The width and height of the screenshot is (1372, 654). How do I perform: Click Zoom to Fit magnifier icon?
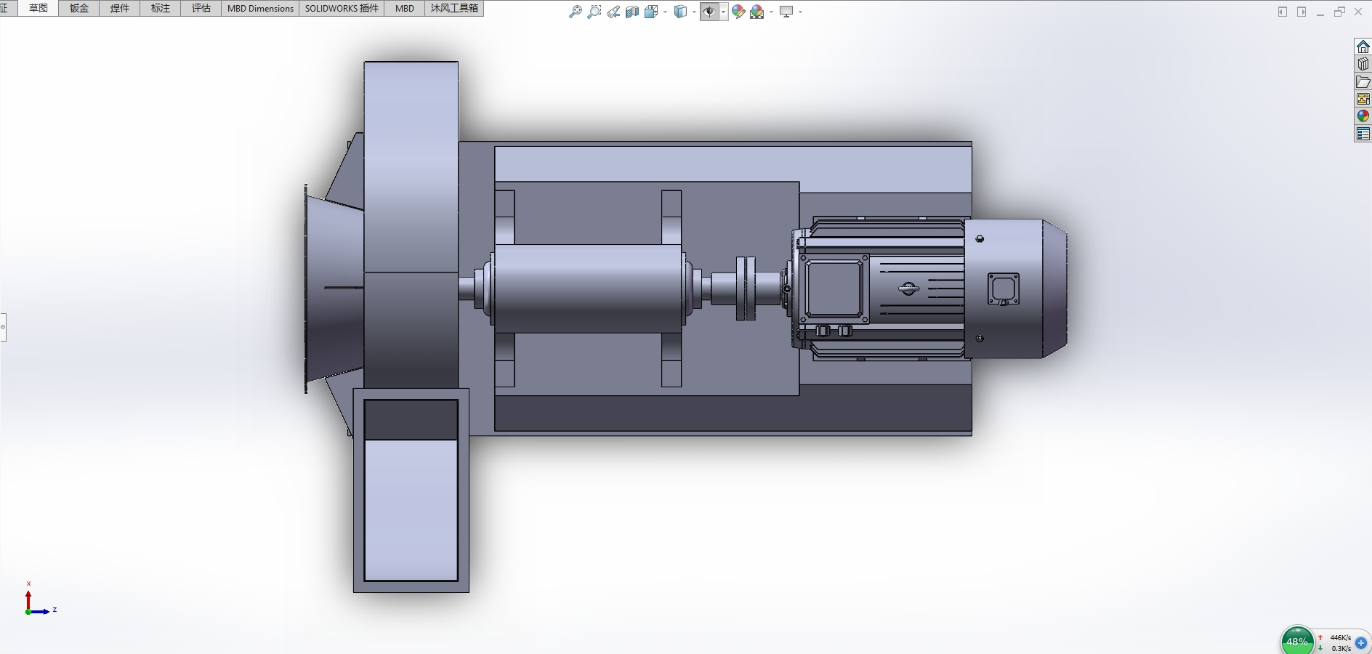pos(575,12)
